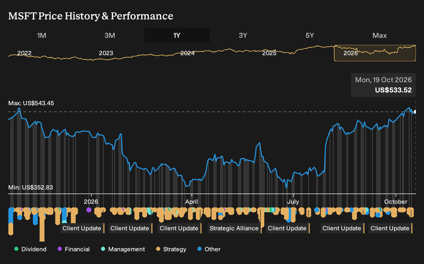The height and width of the screenshot is (264, 424).
Task: Switch to the 5Y time range tab
Action: click(310, 35)
